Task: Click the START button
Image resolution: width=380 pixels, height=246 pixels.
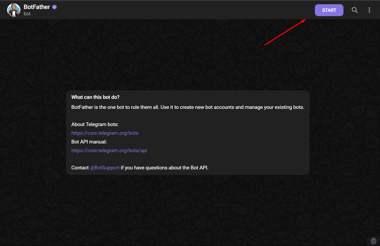Action: 329,10
